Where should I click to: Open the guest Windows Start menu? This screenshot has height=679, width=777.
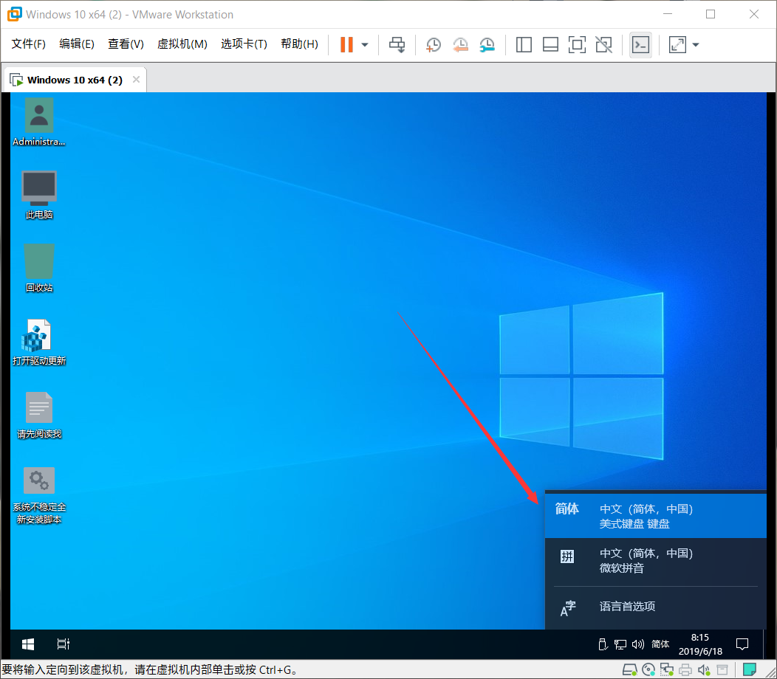[x=28, y=644]
